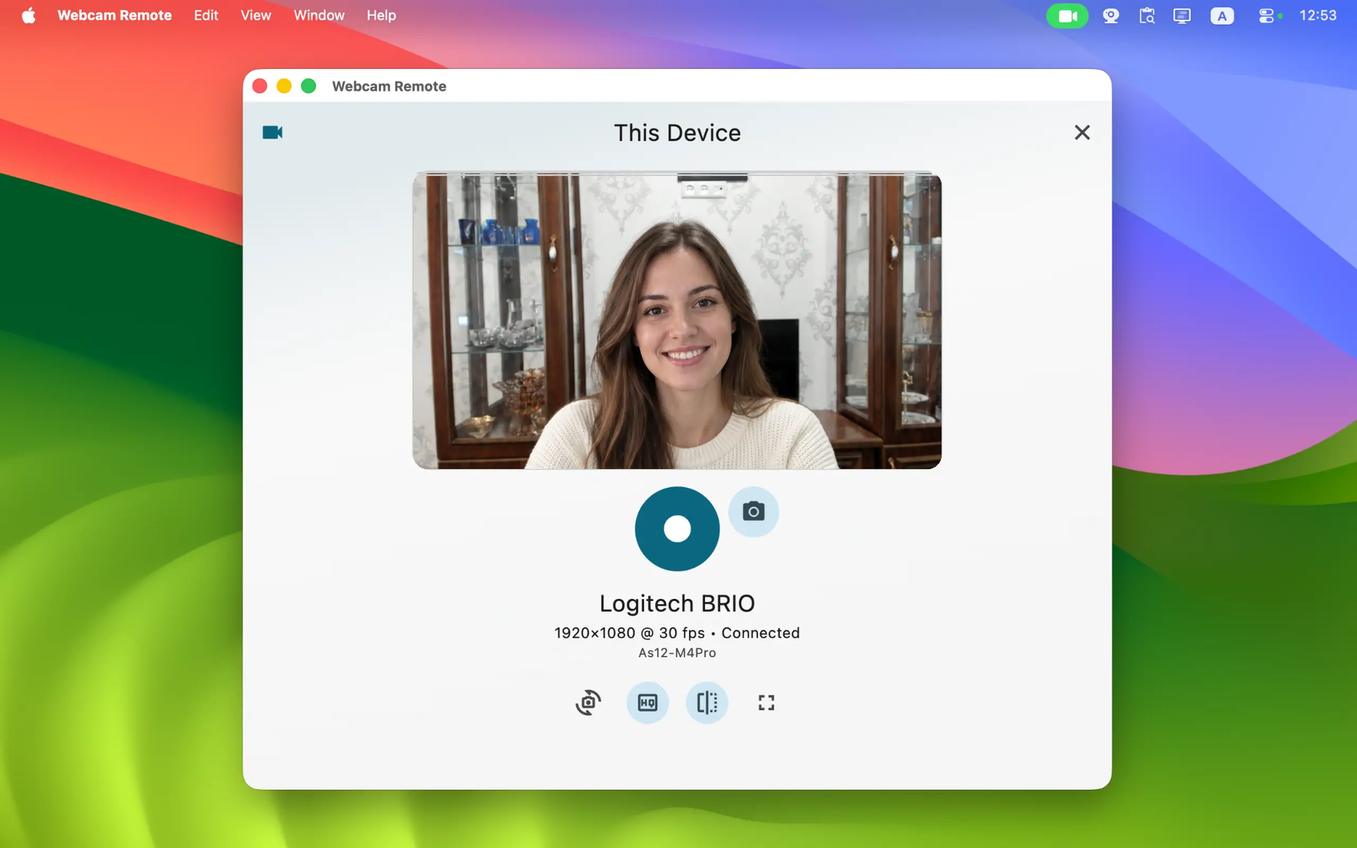Close the This Device panel
Screen dimensions: 1357x848
(1082, 132)
